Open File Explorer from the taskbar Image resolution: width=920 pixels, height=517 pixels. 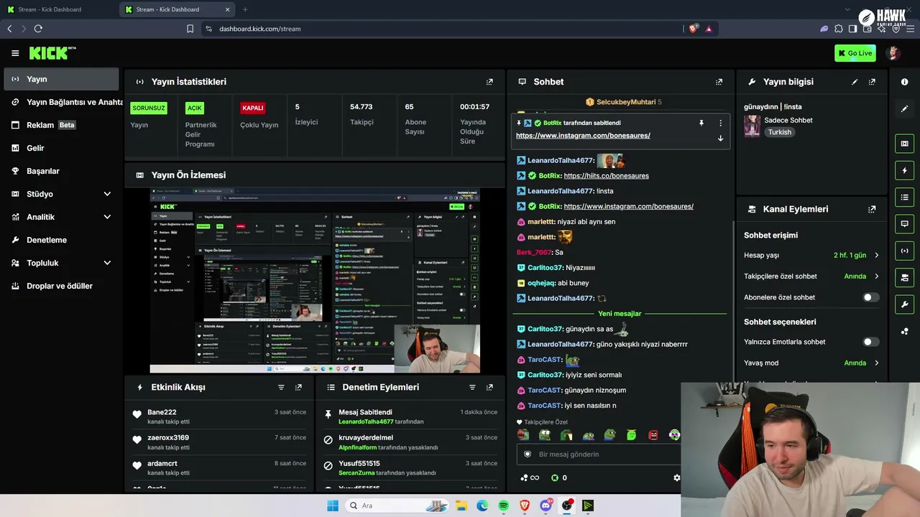(461, 506)
